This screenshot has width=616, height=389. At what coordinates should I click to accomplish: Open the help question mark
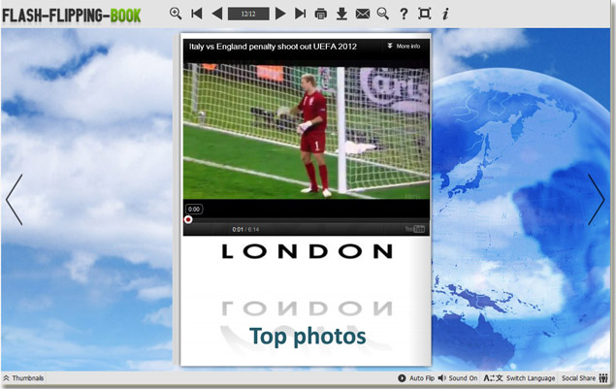tap(404, 14)
